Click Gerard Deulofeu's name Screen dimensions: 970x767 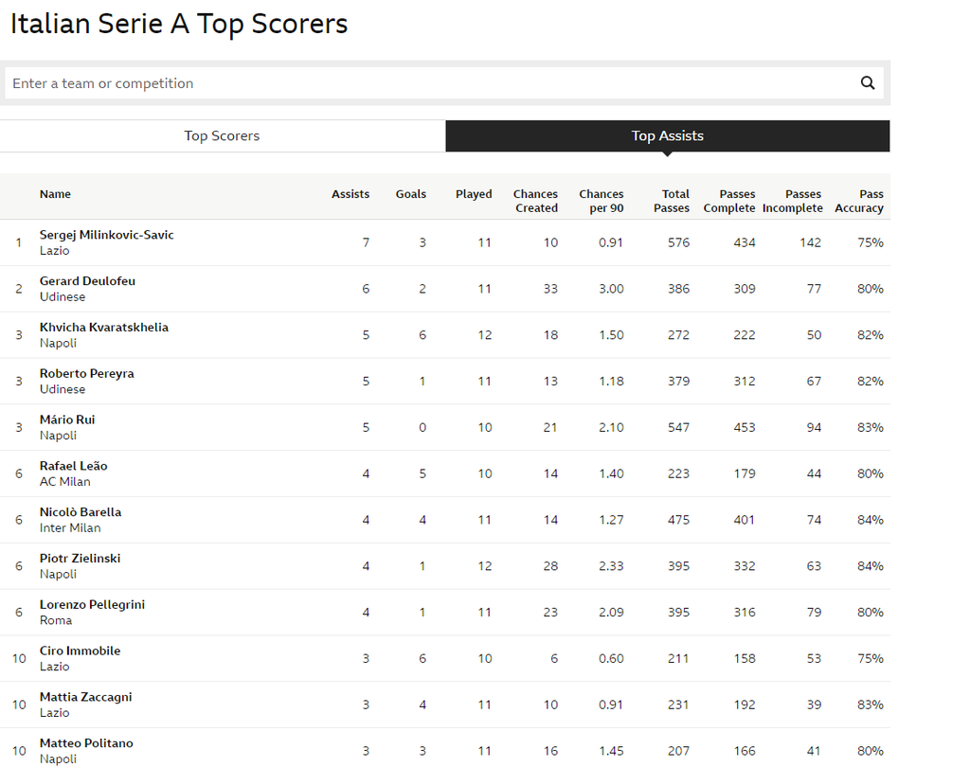(88, 281)
